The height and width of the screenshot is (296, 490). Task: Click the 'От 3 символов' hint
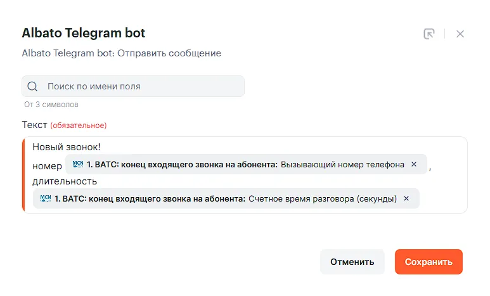pos(51,104)
